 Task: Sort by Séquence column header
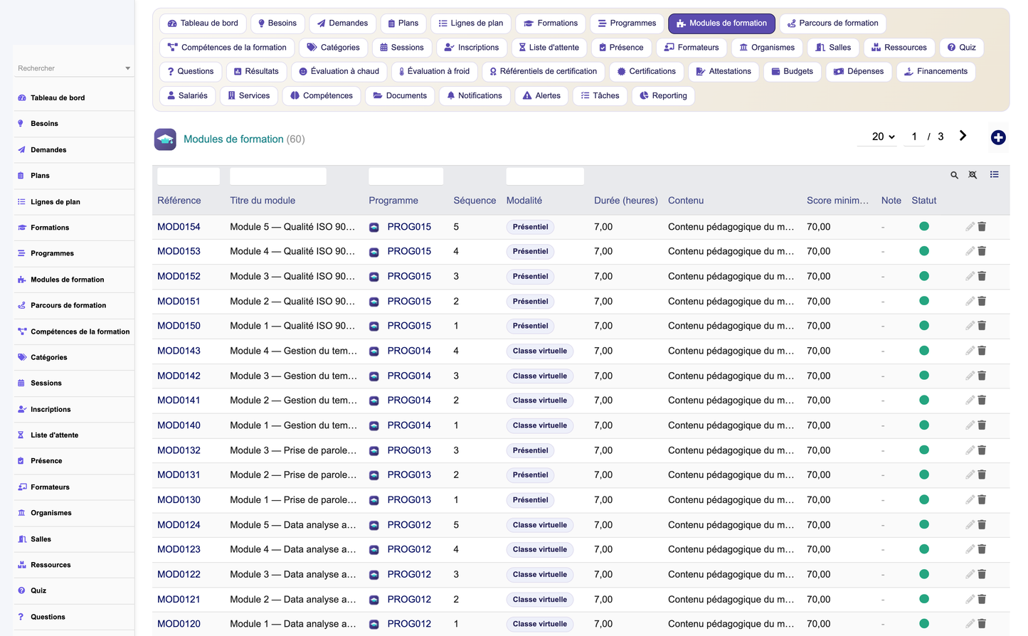click(x=475, y=201)
